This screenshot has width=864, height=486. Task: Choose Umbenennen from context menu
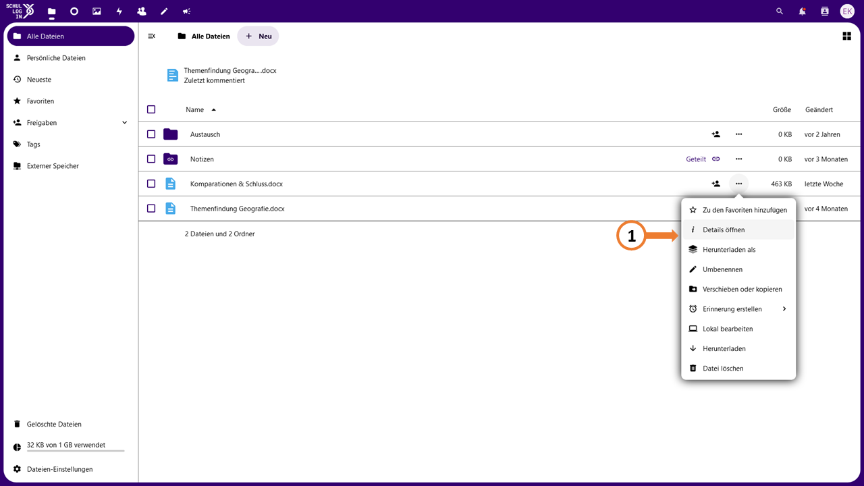738,269
